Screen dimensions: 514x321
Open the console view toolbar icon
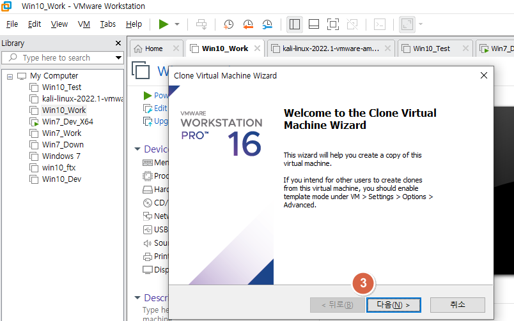pyautogui.click(x=380, y=24)
